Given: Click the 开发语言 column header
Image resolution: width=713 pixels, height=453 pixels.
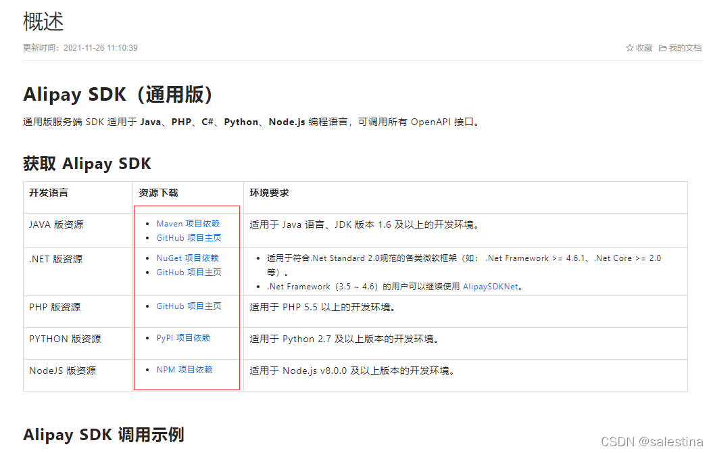Looking at the screenshot, I should (x=49, y=193).
